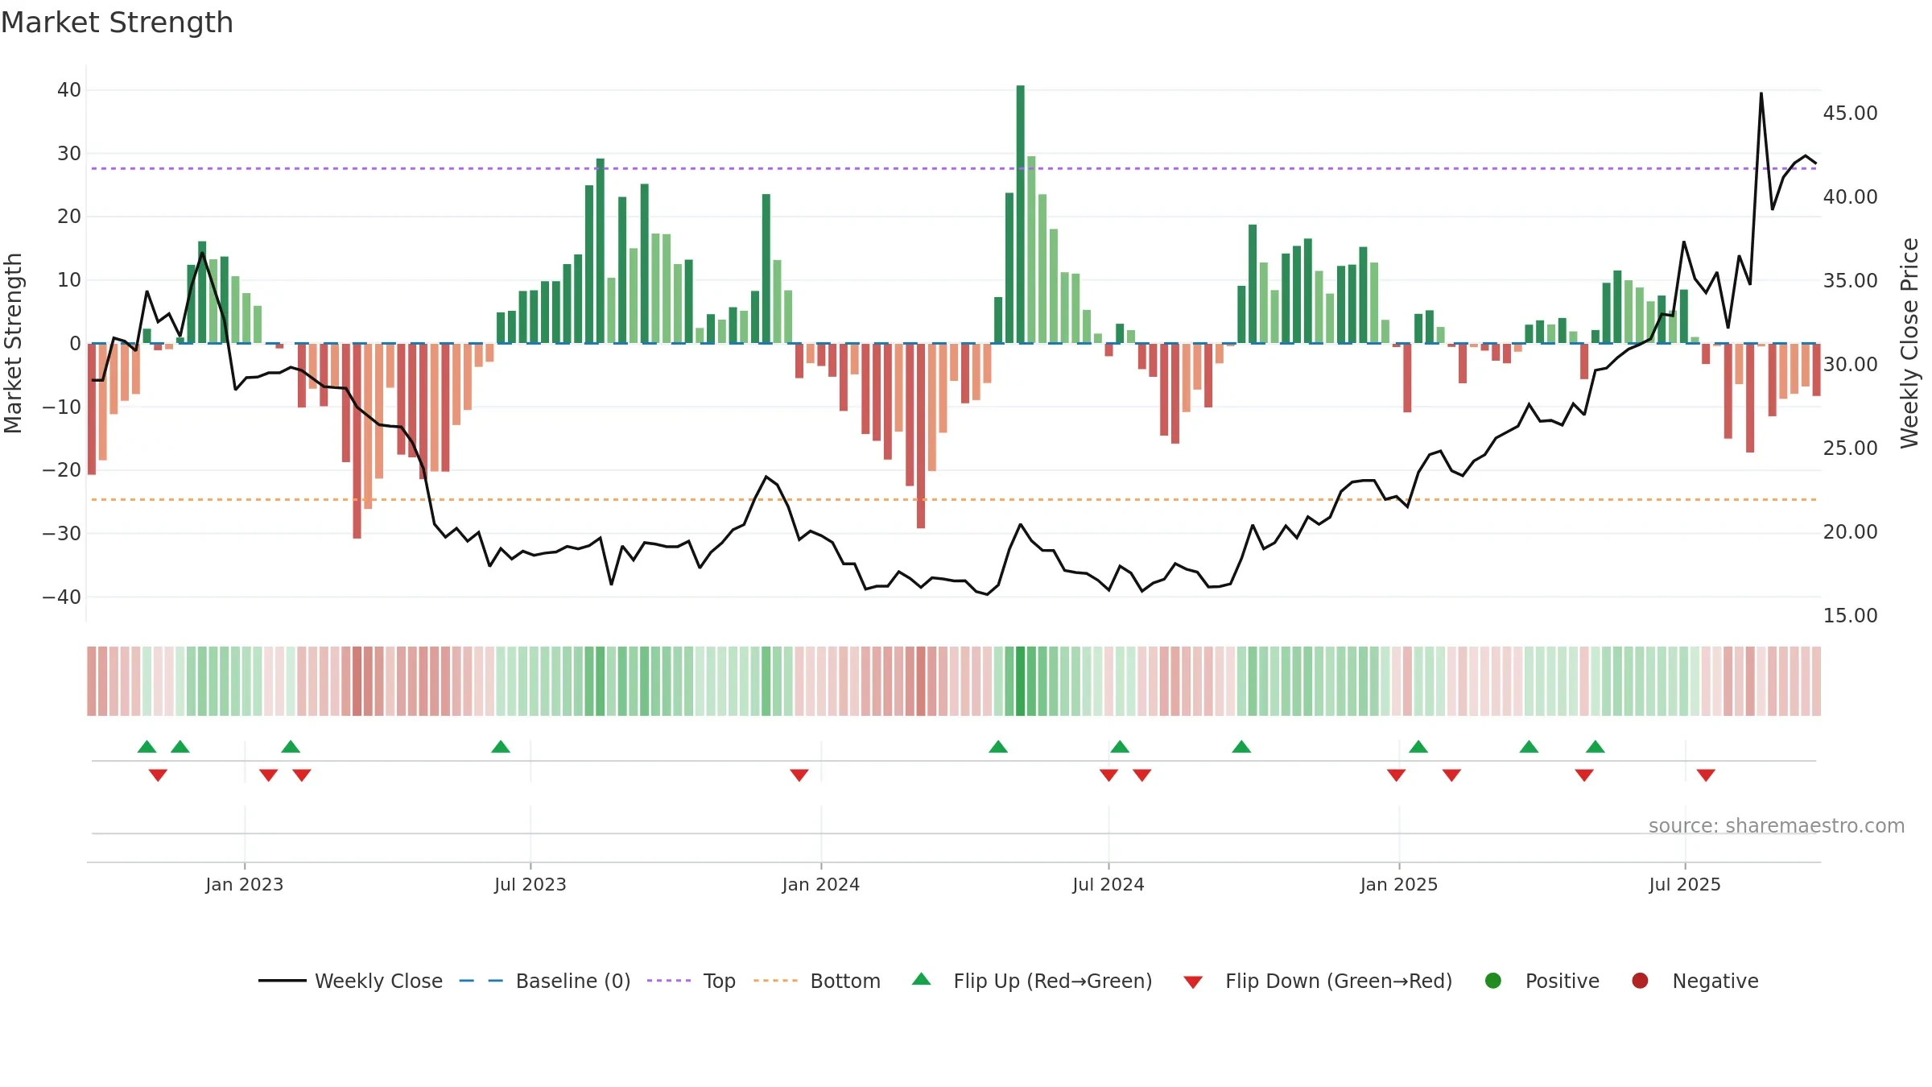This screenshot has height=1087, width=1932.
Task: Click the 15.00 price tick on right axis
Action: click(1851, 616)
